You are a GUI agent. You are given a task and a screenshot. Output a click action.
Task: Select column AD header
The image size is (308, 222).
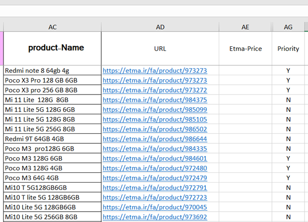tap(160, 27)
